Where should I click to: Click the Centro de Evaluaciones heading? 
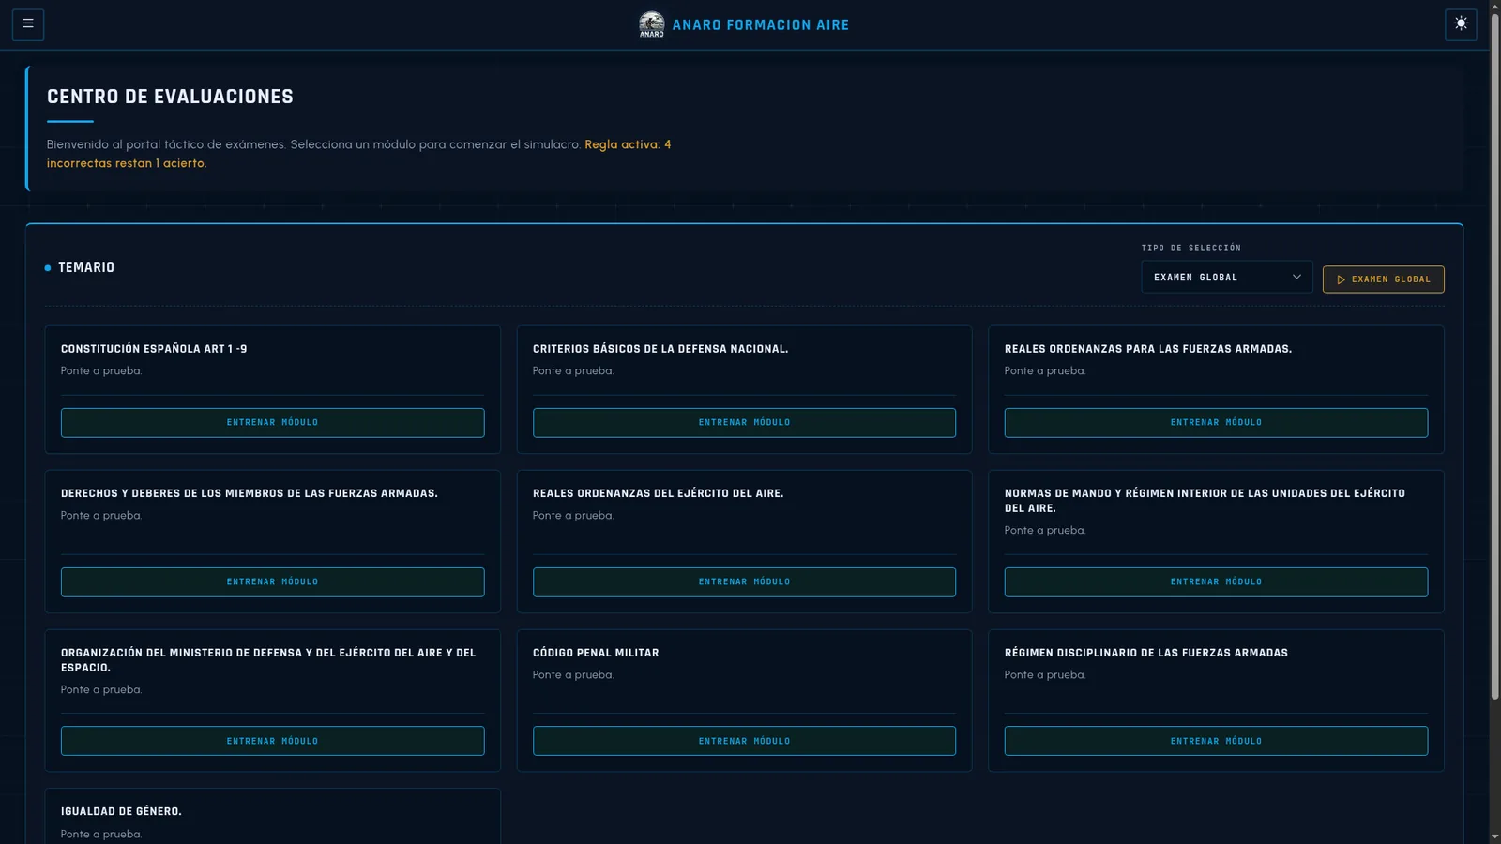pyautogui.click(x=170, y=97)
